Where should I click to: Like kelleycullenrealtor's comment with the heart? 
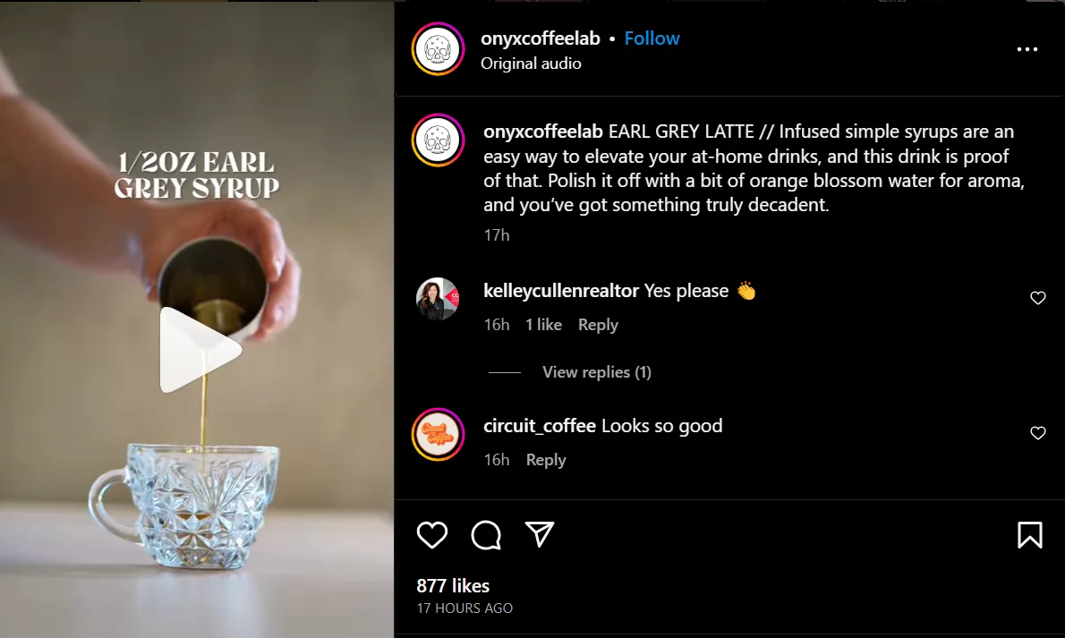[x=1037, y=297]
